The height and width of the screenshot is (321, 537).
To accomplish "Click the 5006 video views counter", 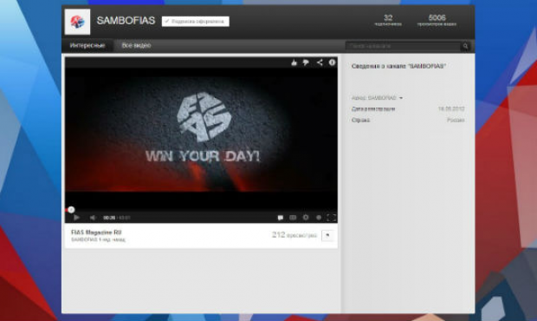I will pyautogui.click(x=437, y=20).
